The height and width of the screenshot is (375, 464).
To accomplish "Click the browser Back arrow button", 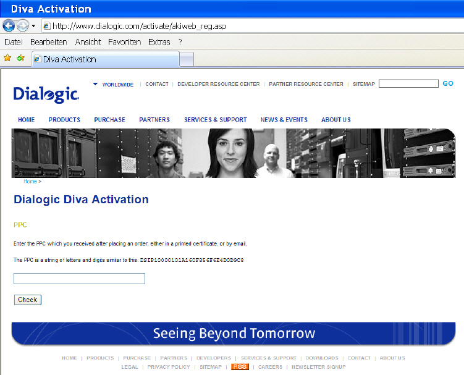I will [x=9, y=26].
